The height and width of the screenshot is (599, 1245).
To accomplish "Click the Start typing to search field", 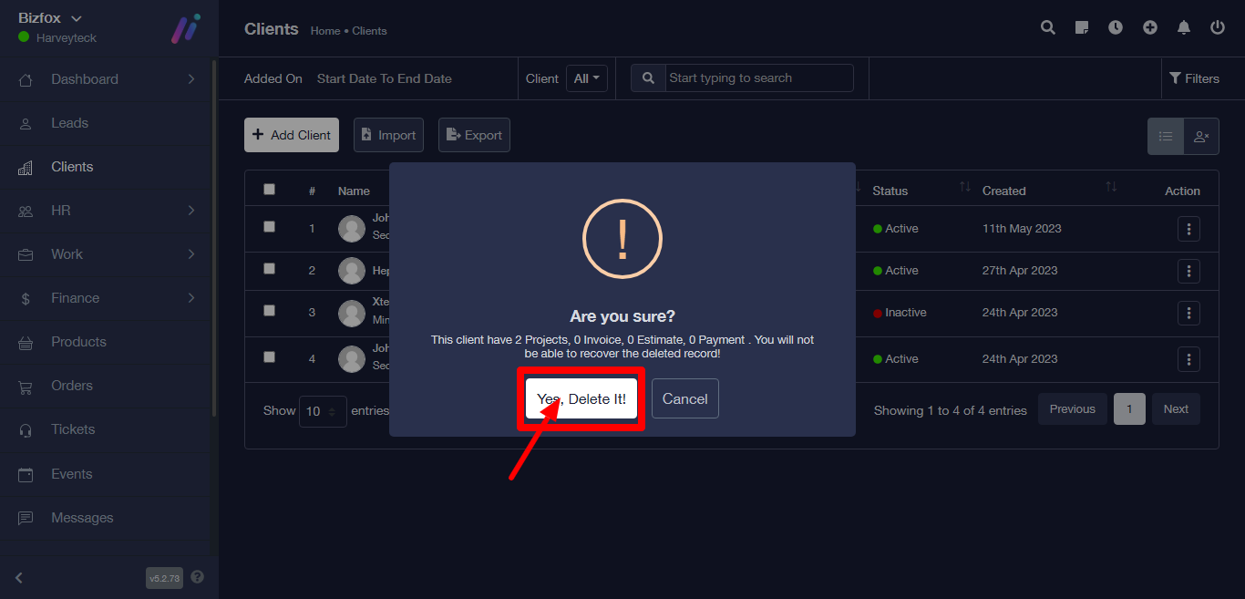I will [x=758, y=78].
